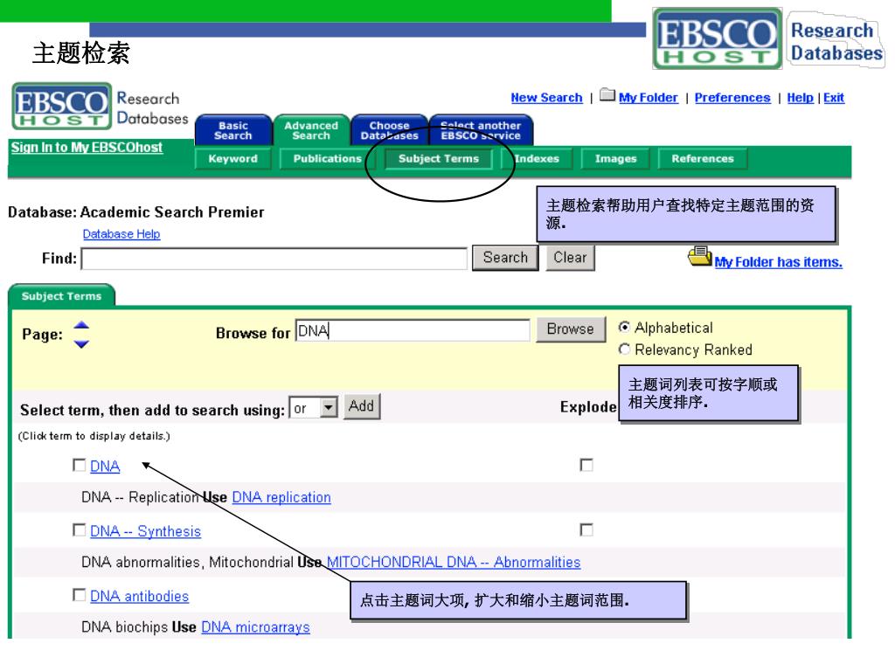
Task: Open the Choose Databases tab
Action: [x=389, y=131]
